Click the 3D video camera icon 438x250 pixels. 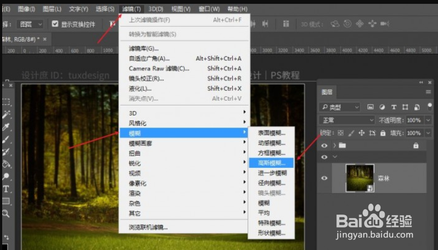(x=385, y=24)
